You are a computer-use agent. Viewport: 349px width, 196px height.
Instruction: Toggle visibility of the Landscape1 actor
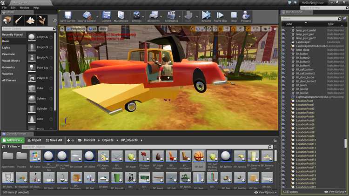tap(283, 42)
